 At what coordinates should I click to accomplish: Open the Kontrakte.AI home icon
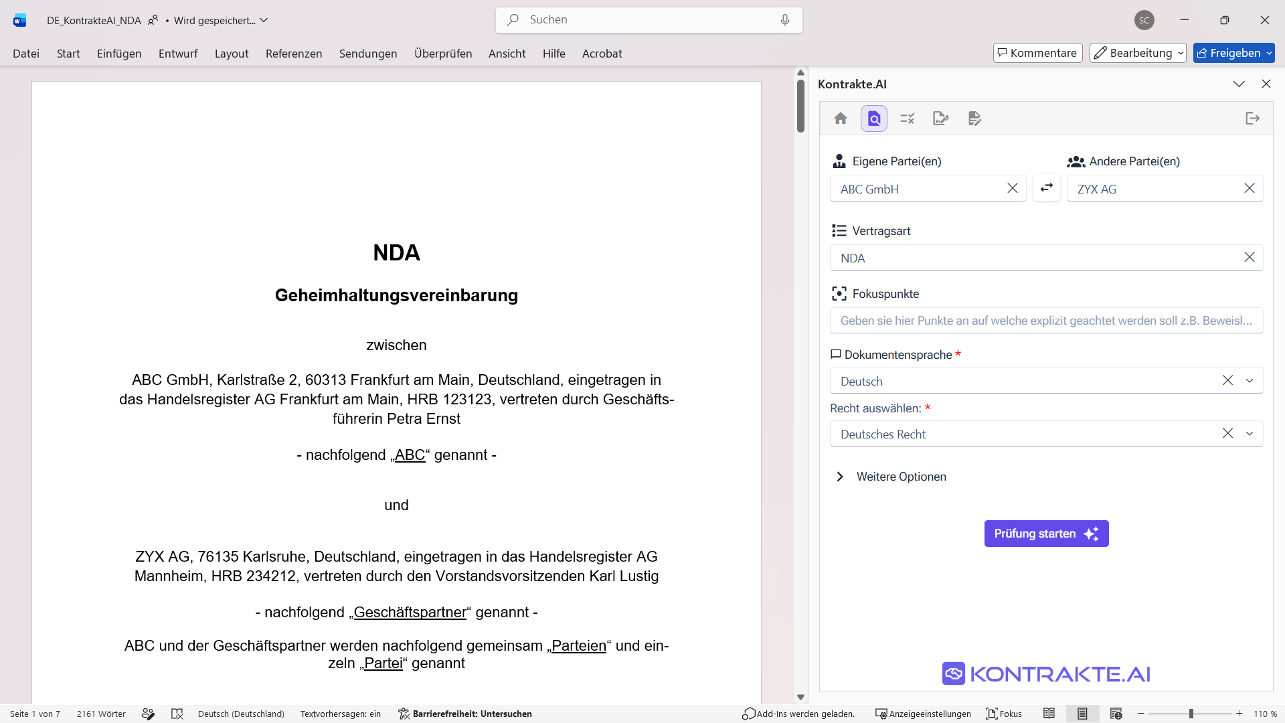pos(841,118)
